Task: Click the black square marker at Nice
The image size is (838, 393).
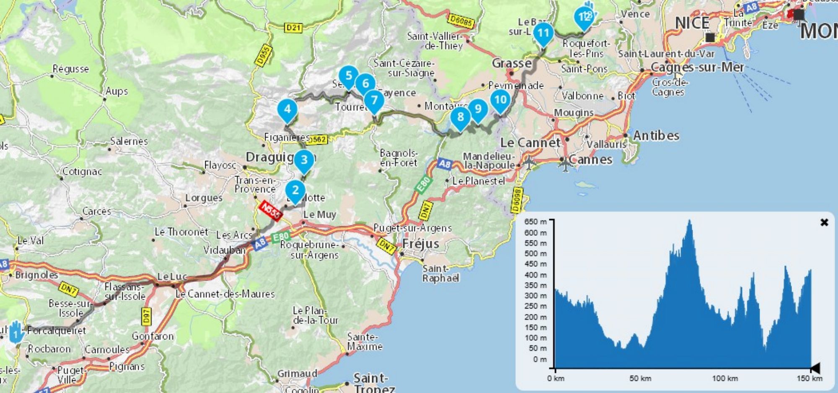Action: pyautogui.click(x=710, y=38)
